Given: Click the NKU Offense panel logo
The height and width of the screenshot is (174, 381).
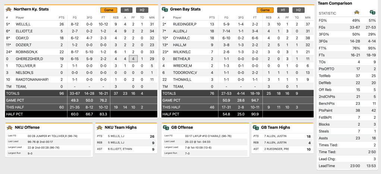Looking at the screenshot, I should (10, 127).
